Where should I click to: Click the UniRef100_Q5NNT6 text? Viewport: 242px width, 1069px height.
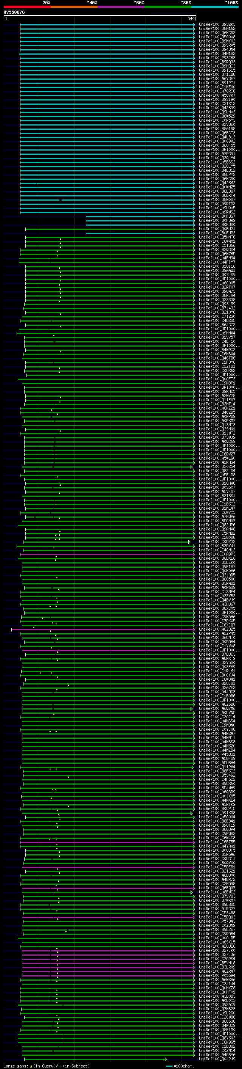pyautogui.click(x=217, y=237)
